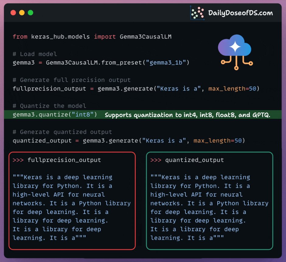
Task: Click the red close window dot
Action: point(13,13)
